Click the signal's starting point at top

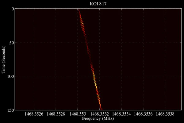tap(79, 10)
